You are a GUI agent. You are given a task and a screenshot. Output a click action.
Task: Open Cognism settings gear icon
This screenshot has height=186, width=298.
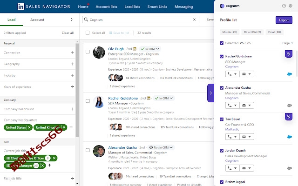coord(291,6)
